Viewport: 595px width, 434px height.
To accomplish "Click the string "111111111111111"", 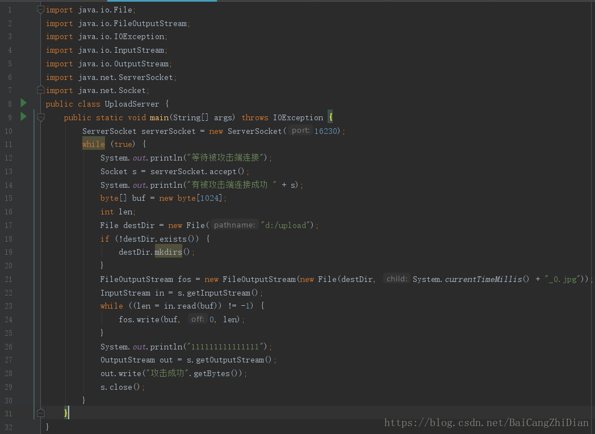I will 225,347.
